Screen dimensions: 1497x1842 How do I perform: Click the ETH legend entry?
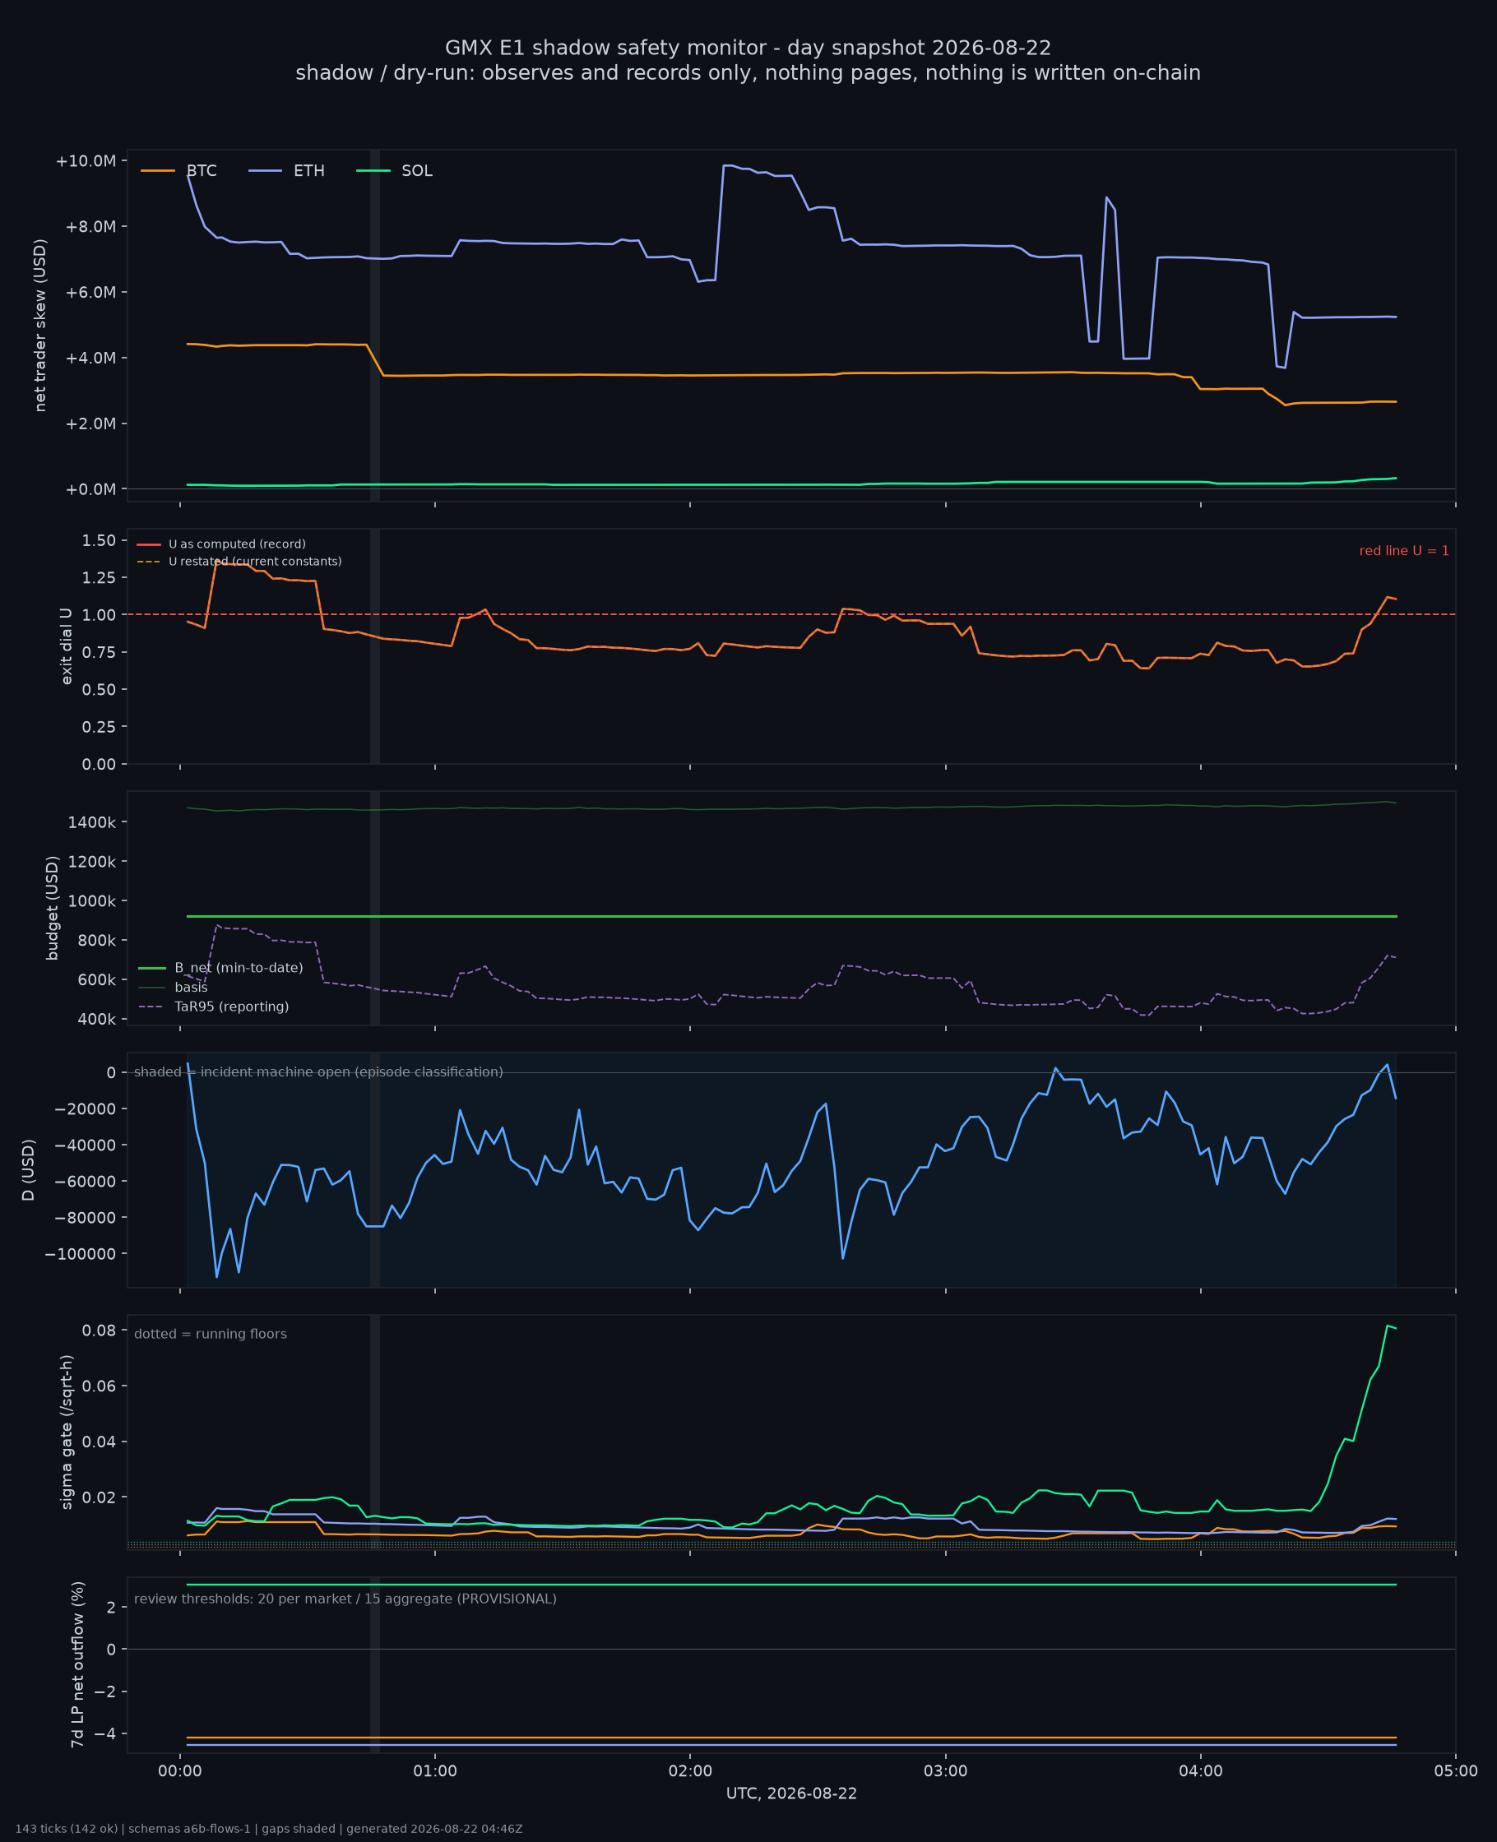coord(286,171)
